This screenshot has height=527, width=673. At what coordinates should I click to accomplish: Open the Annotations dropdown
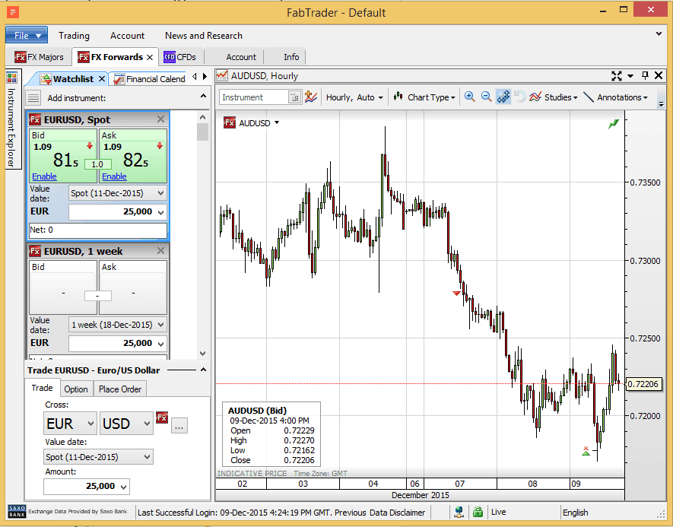615,97
